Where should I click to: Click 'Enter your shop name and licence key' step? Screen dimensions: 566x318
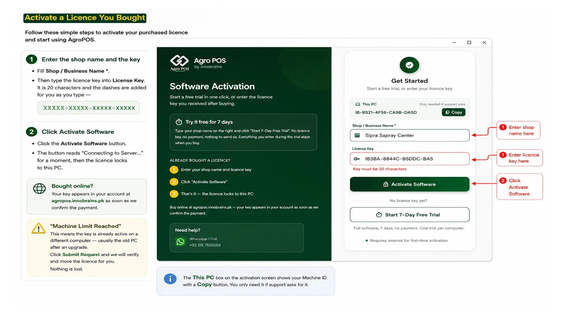click(x=216, y=170)
